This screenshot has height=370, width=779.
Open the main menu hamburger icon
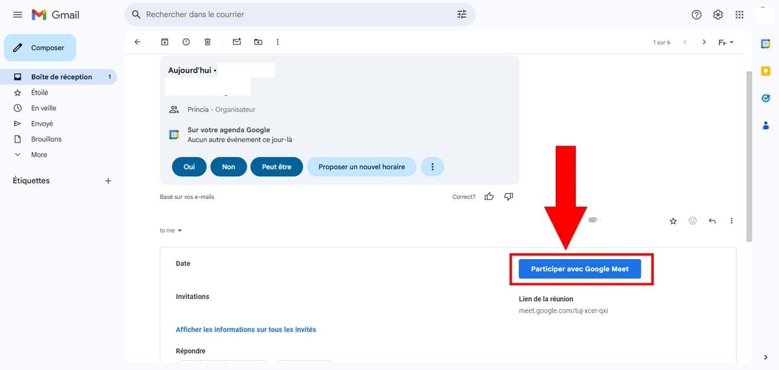pos(18,14)
